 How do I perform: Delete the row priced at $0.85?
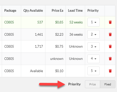110,22
